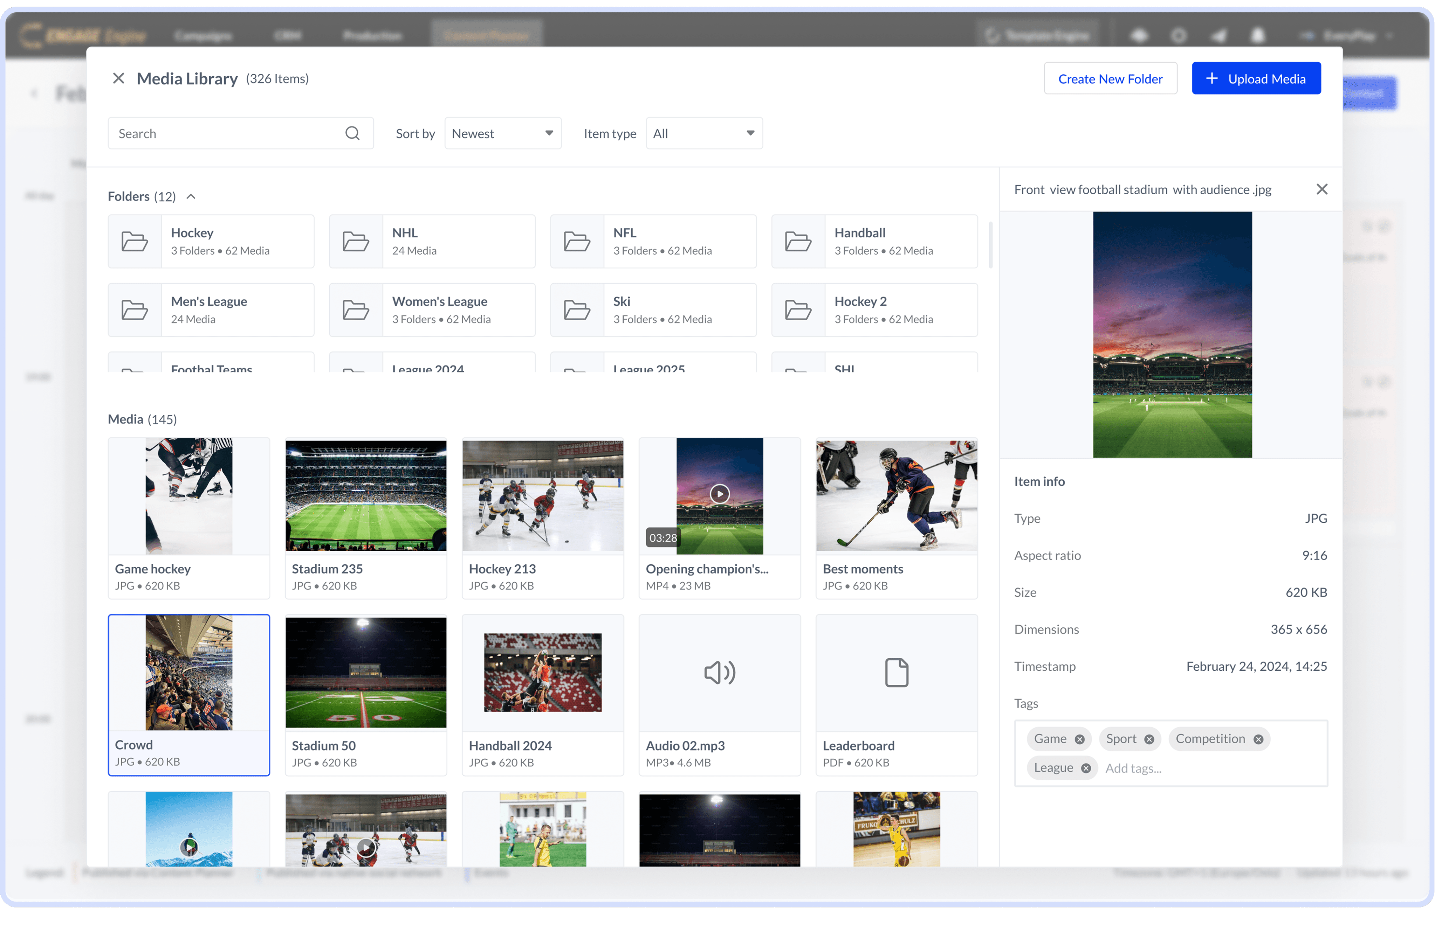
Task: Select the Audio 02.mp3 speaker icon
Action: click(x=719, y=673)
